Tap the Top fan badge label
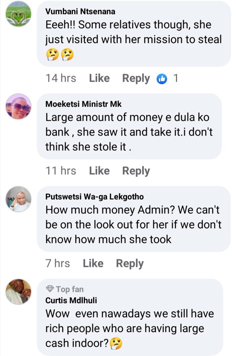The height and width of the screenshot is (356, 236). (x=70, y=289)
